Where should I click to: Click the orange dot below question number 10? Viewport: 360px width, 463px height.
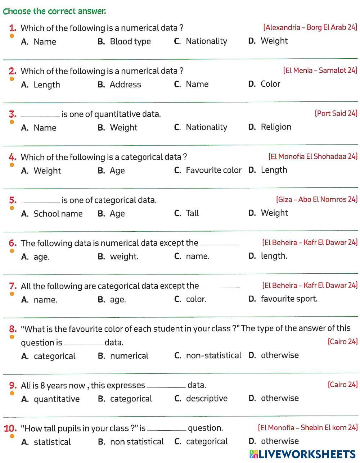point(12,436)
